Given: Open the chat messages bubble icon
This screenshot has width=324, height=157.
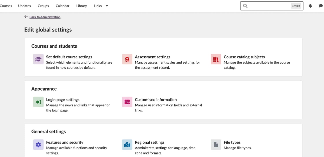Looking at the screenshot, I should (320, 6).
